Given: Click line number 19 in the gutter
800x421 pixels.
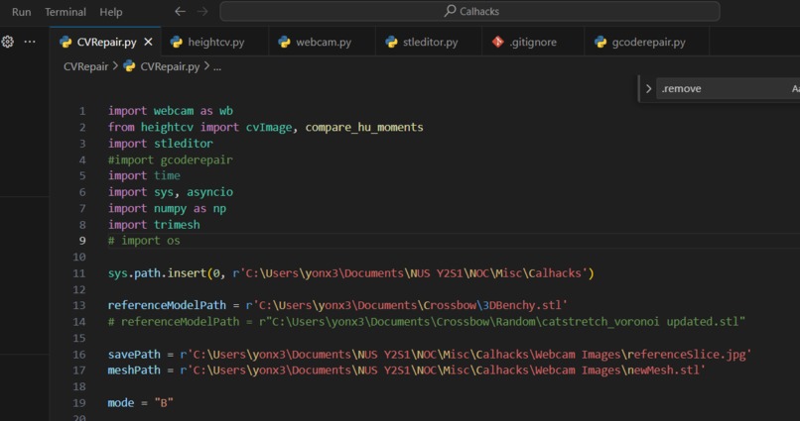Looking at the screenshot, I should (79, 402).
